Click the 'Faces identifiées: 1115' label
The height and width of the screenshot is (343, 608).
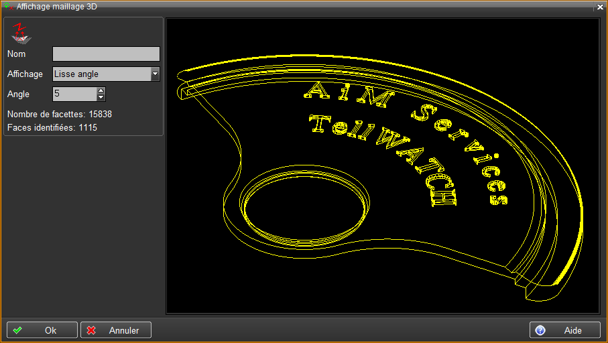pos(52,127)
